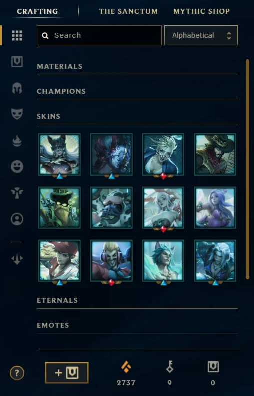The height and width of the screenshot is (396, 254).
Task: Filter by champions helmet icon
Action: [x=17, y=88]
